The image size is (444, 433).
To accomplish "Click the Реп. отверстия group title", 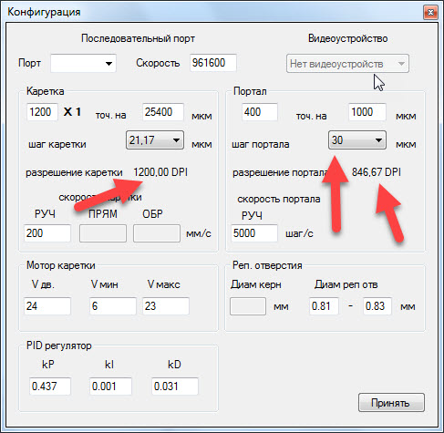I will [267, 265].
